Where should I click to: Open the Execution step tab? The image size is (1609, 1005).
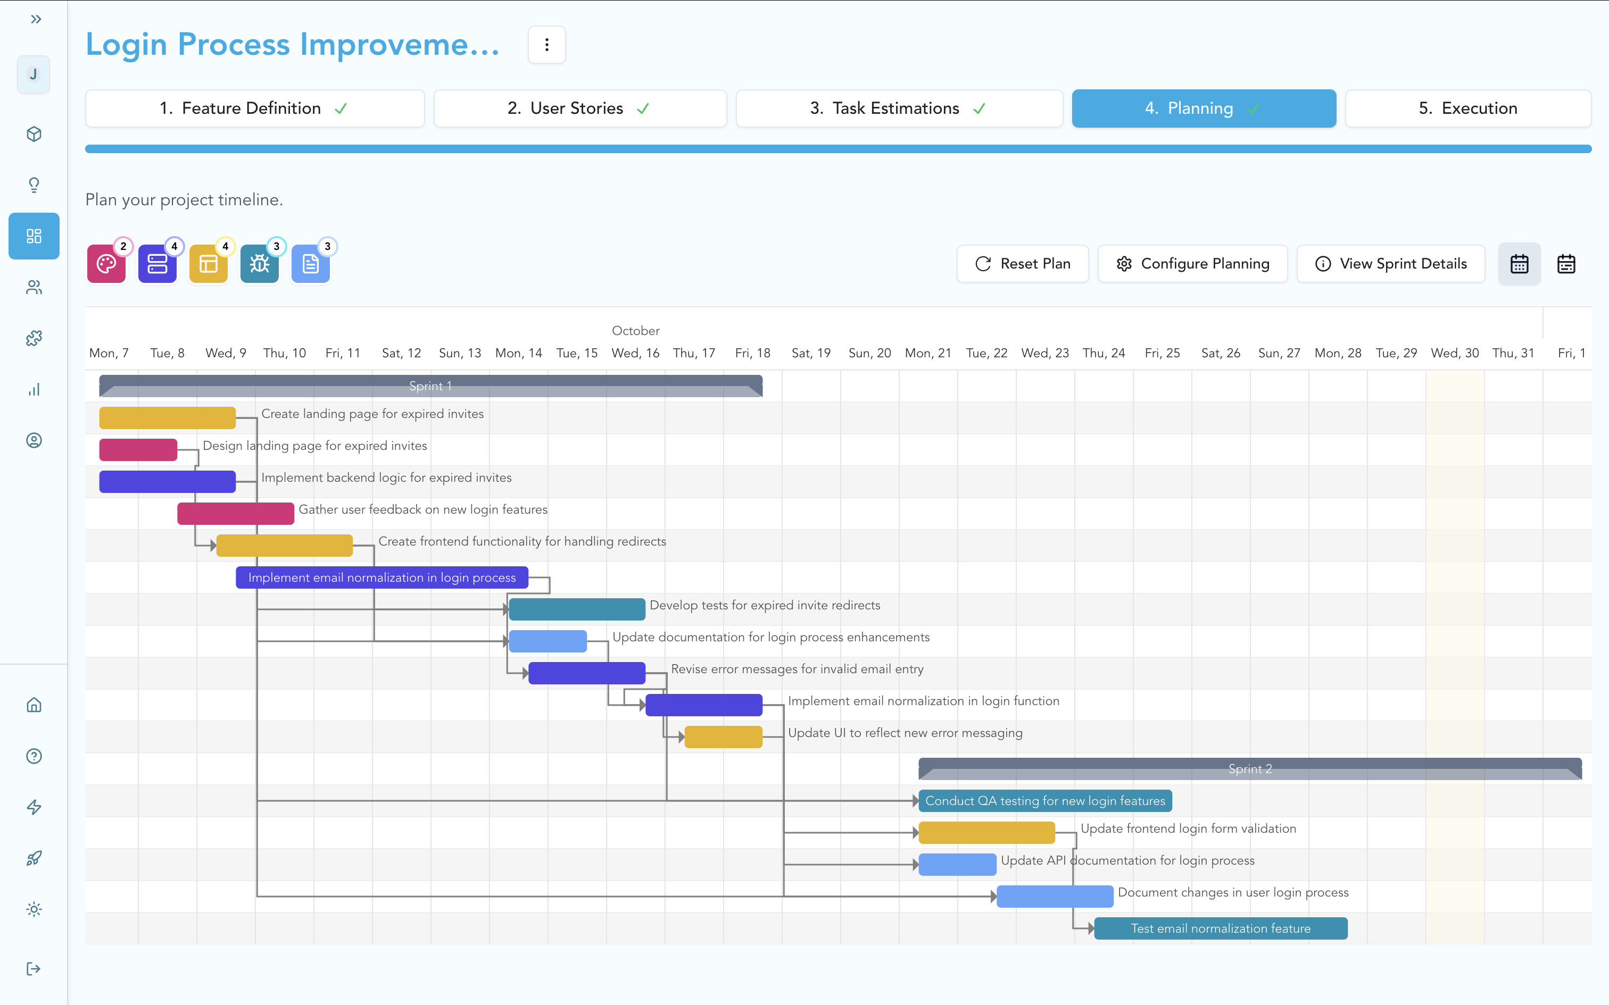[x=1467, y=108]
